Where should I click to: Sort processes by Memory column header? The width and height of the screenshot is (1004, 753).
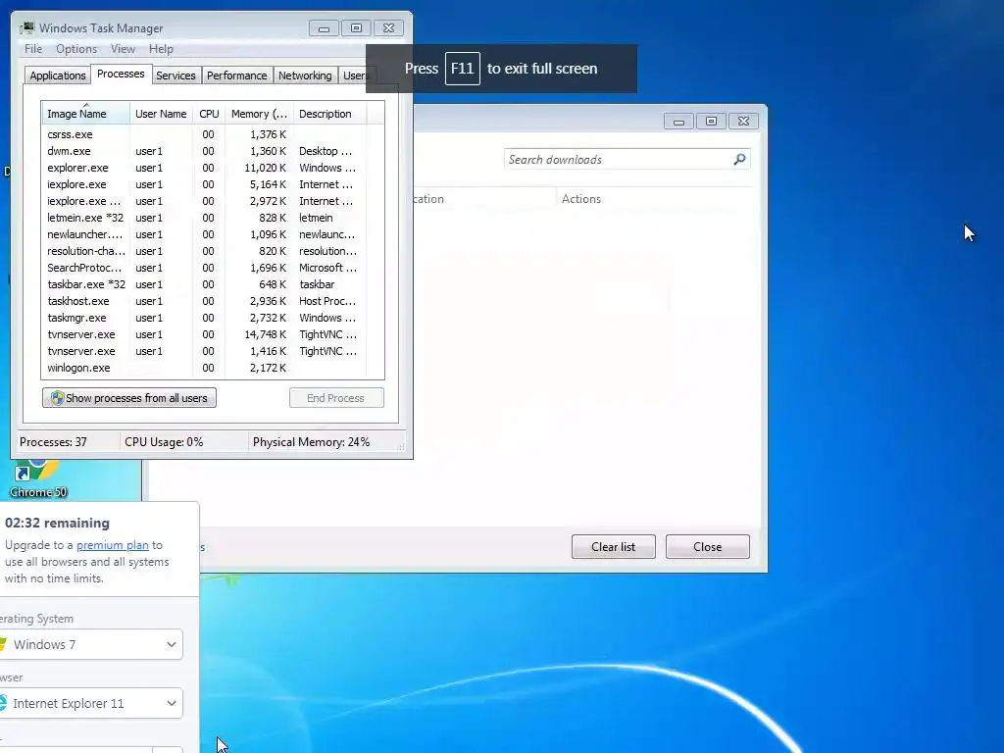259,114
